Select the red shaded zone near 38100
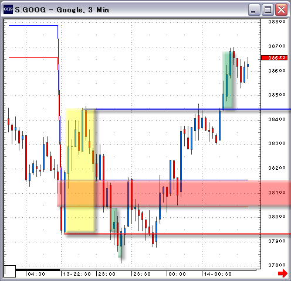 [x=174, y=193]
